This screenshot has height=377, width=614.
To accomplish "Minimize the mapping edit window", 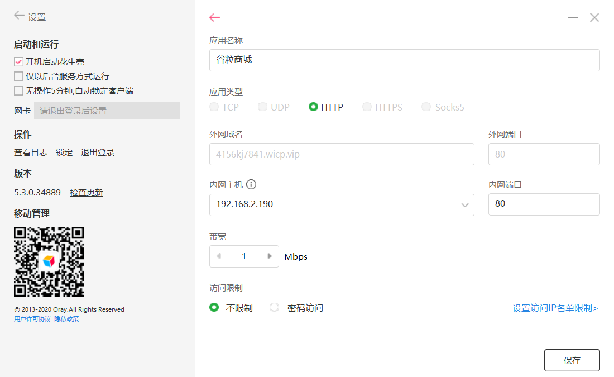I will (x=573, y=18).
